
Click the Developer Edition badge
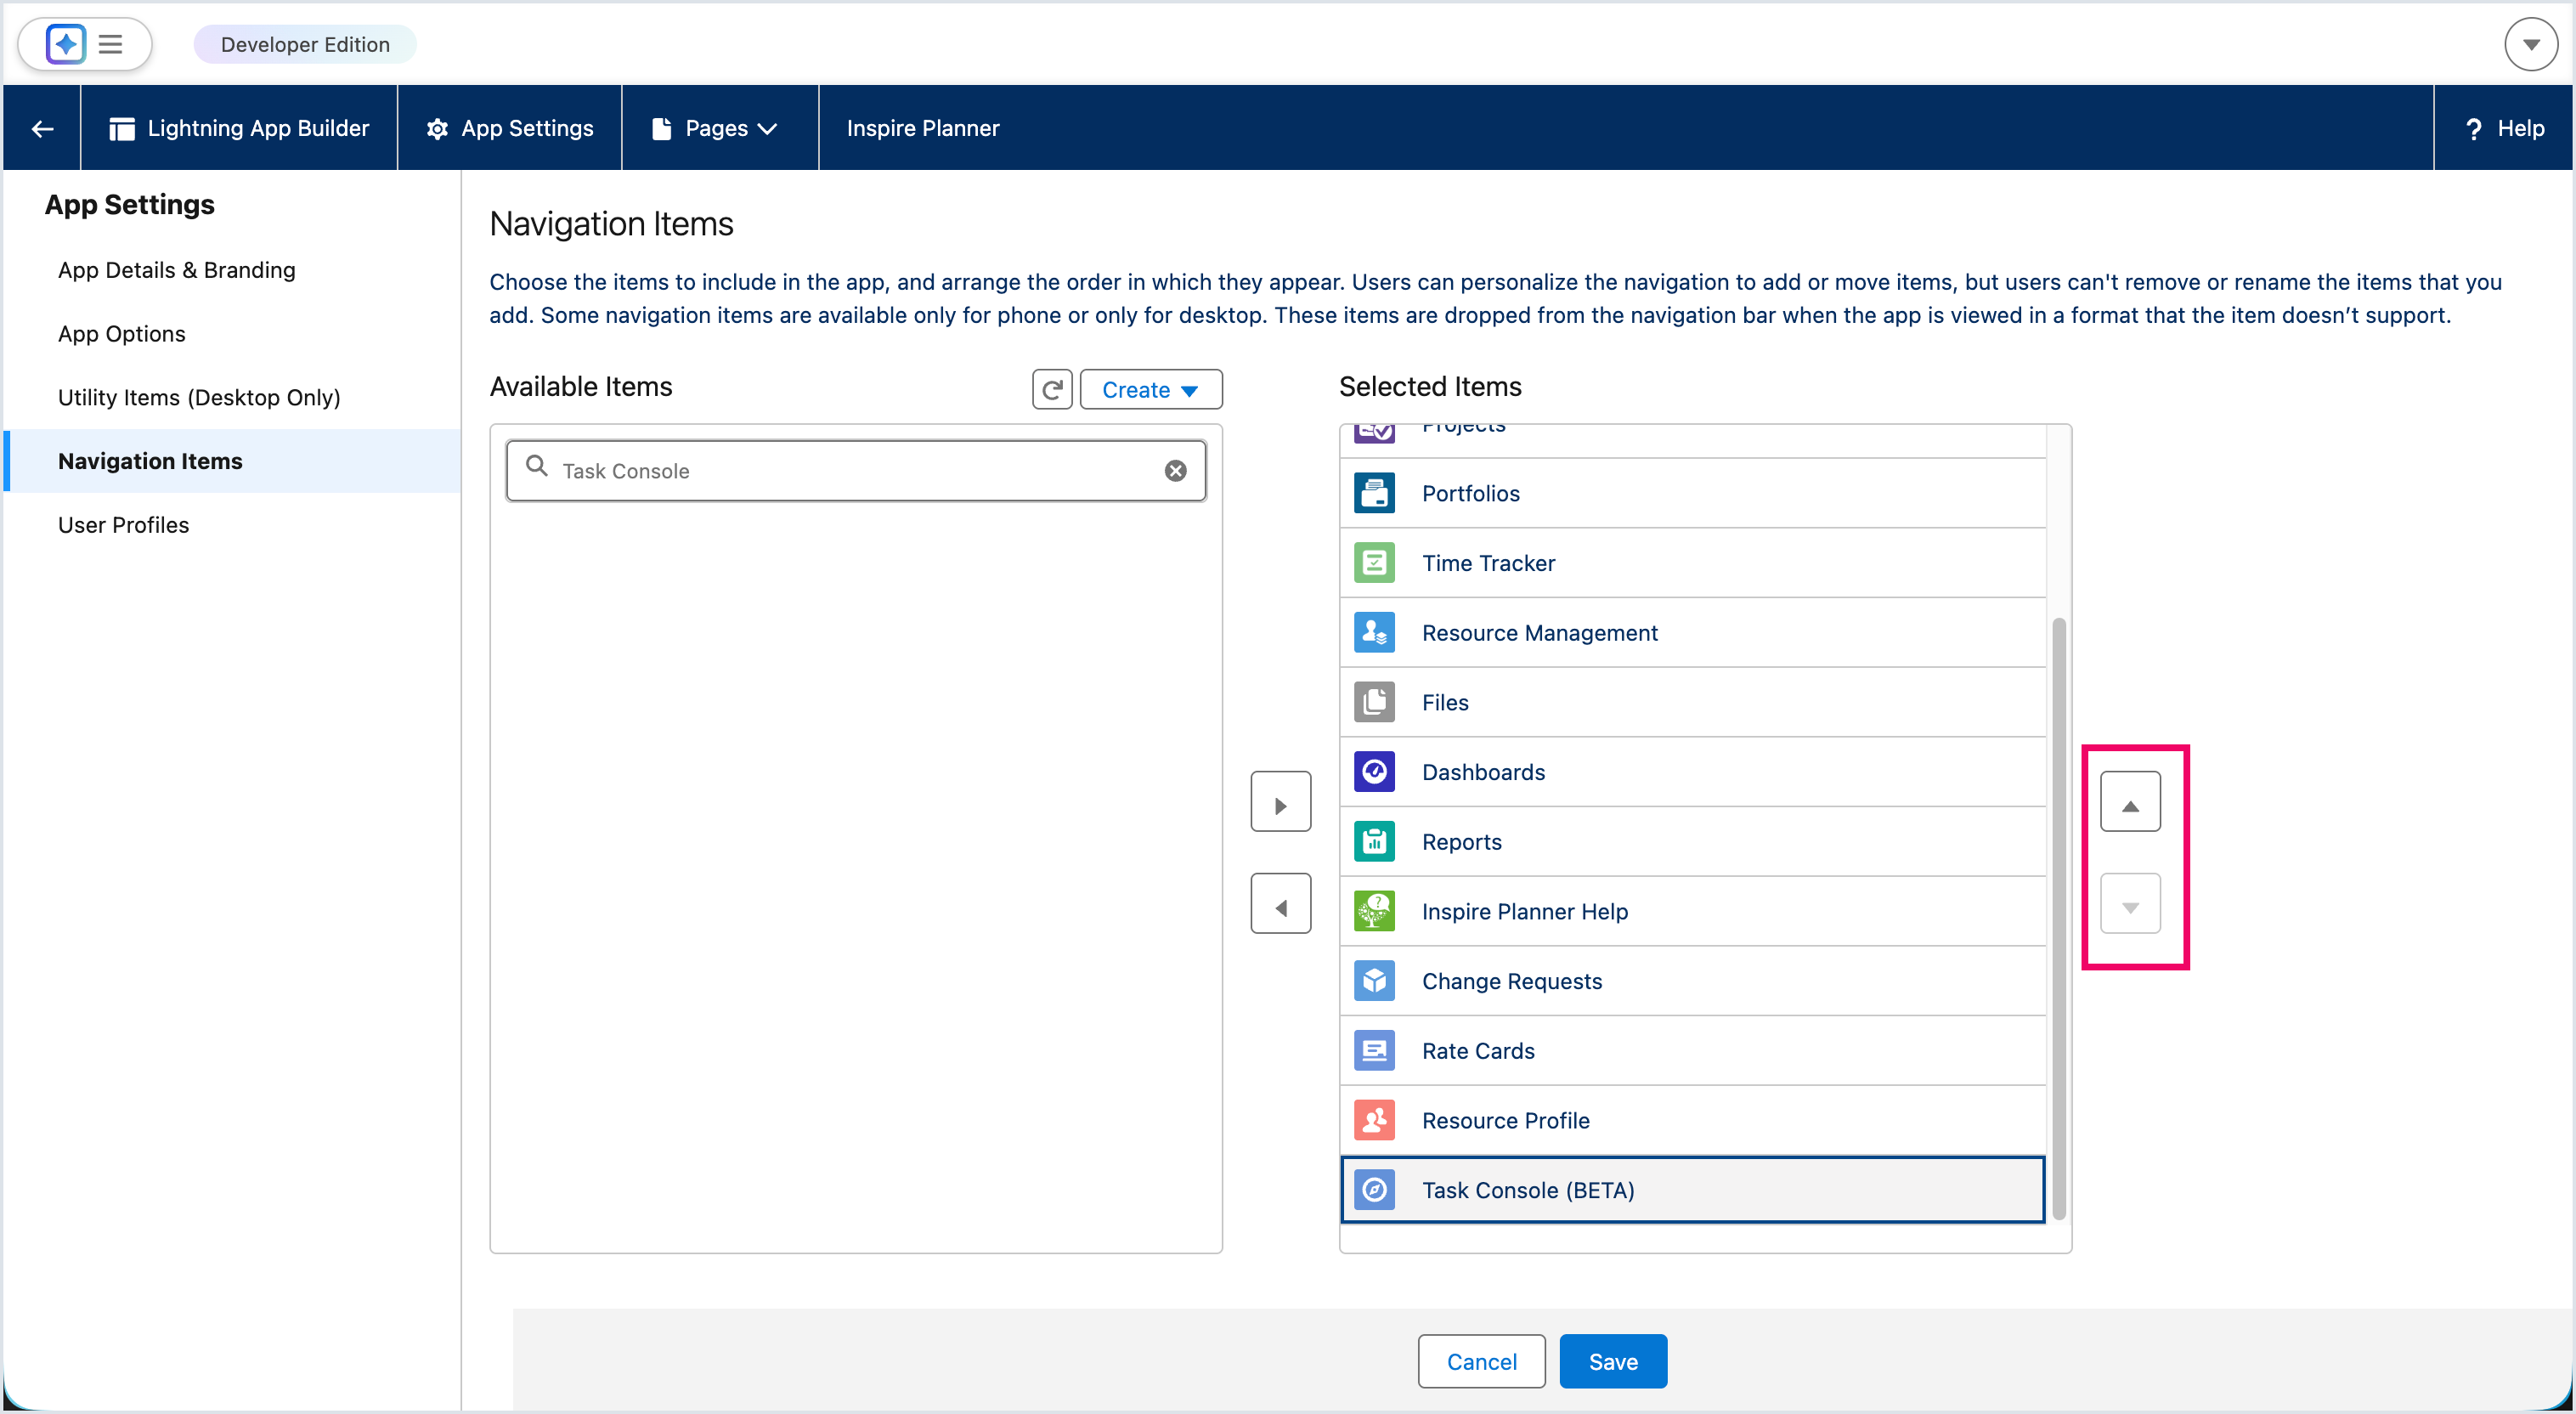pyautogui.click(x=305, y=44)
